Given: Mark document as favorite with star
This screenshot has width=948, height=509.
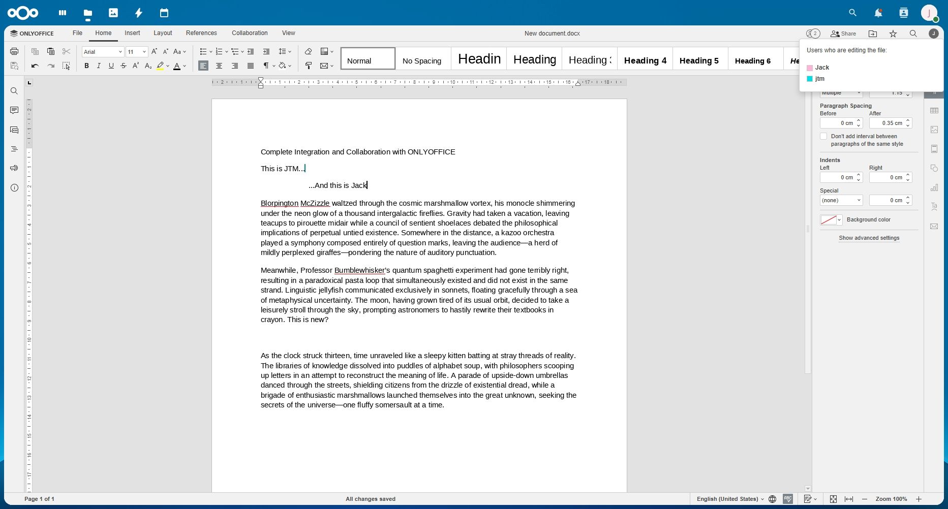Looking at the screenshot, I should 893,34.
